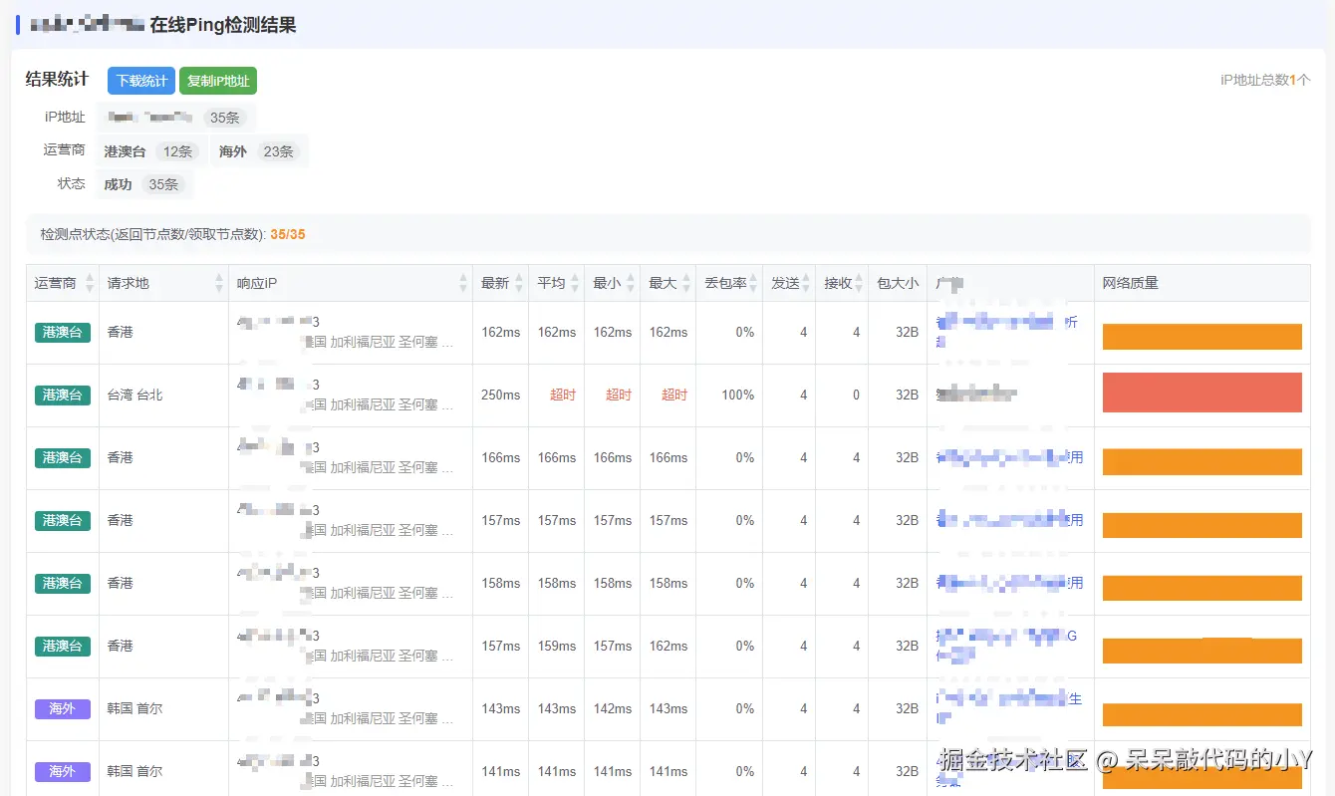Click the 142ms minimum value
The height and width of the screenshot is (796, 1335).
612,708
